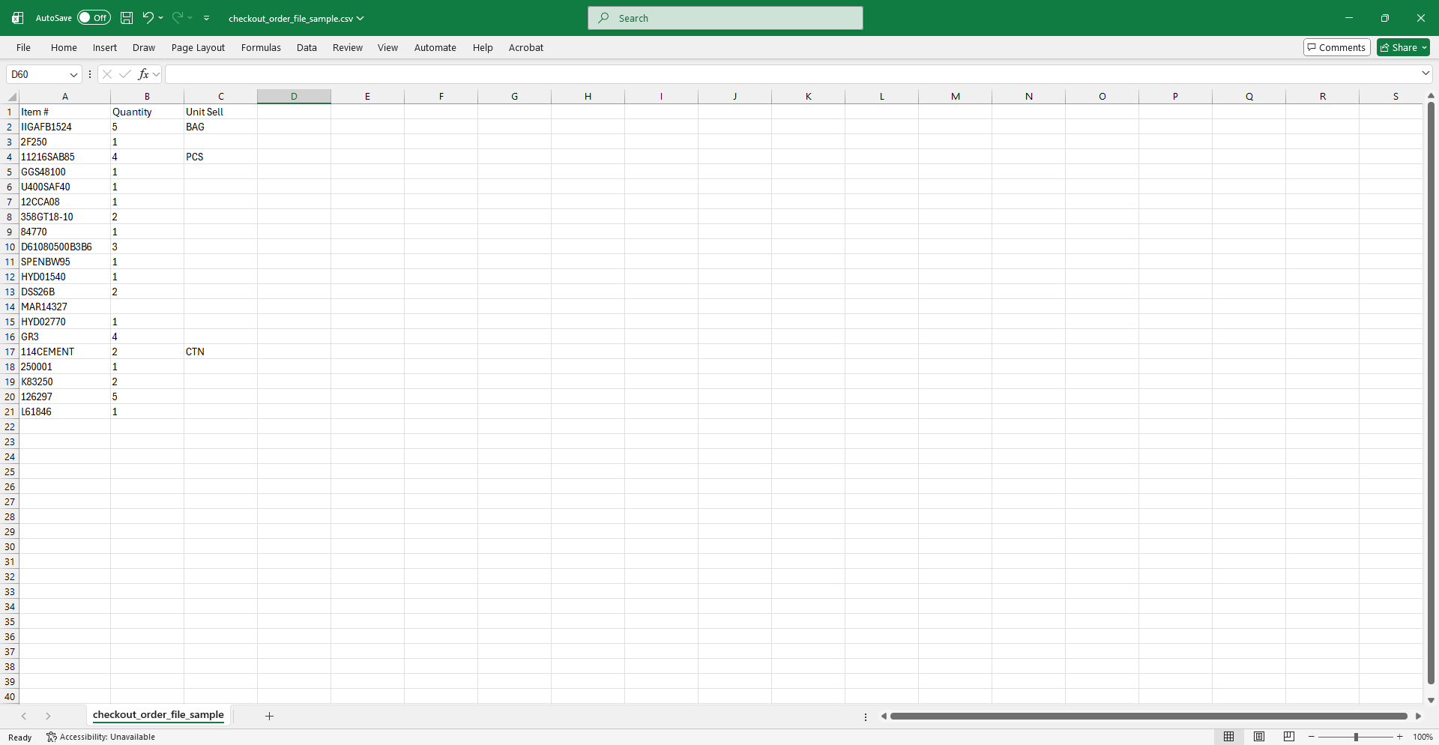Open the Customize Quick Access Toolbar dropdown
Screen dimensions: 1439x745
[206, 18]
